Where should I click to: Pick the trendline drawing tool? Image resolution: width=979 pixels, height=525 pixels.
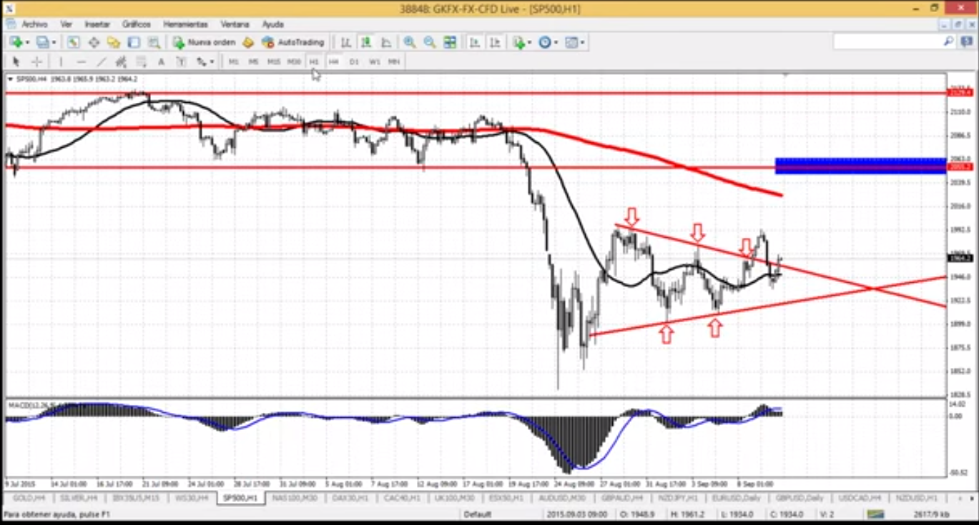(x=101, y=61)
